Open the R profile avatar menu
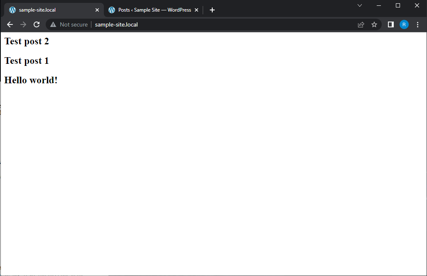The image size is (427, 276). coord(404,25)
